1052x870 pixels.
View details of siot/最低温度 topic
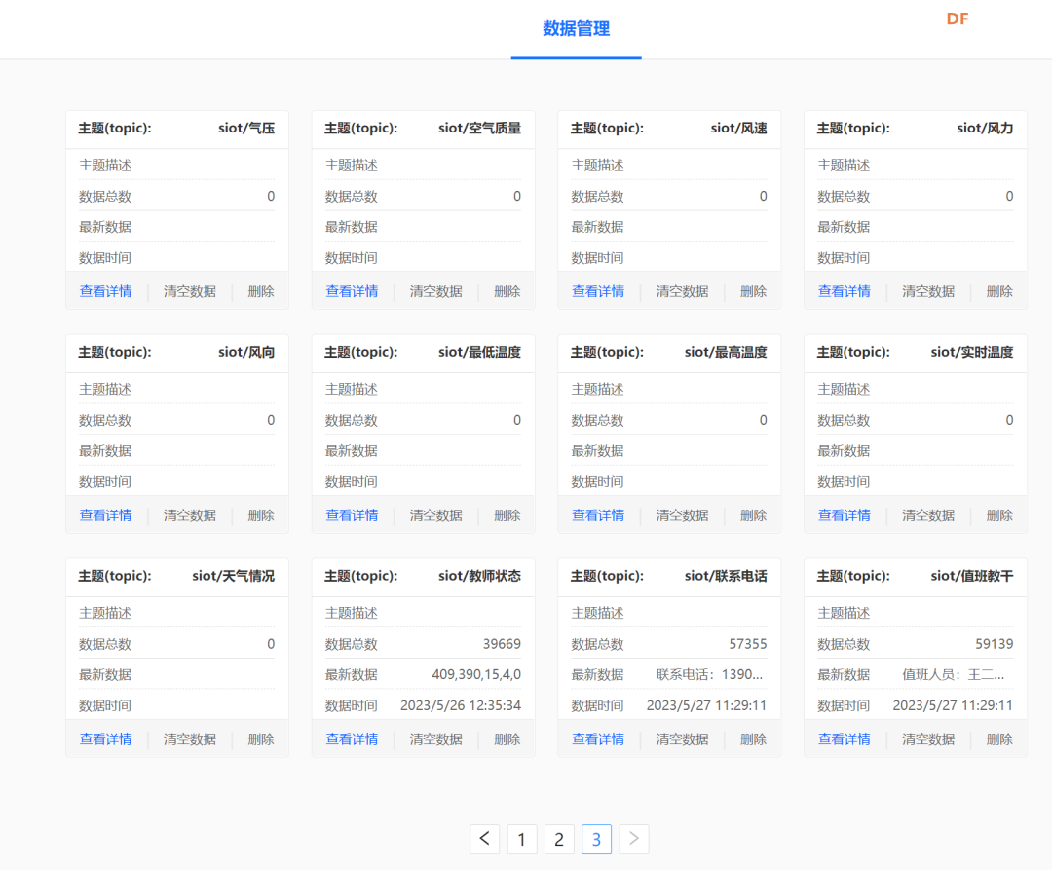click(352, 515)
